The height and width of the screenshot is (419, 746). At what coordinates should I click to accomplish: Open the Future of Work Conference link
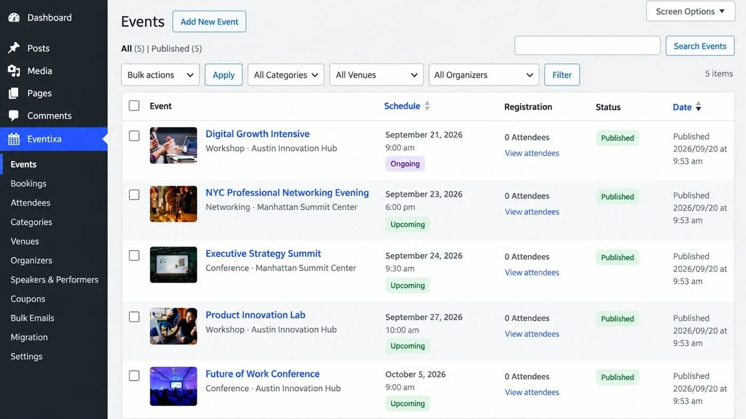click(263, 374)
